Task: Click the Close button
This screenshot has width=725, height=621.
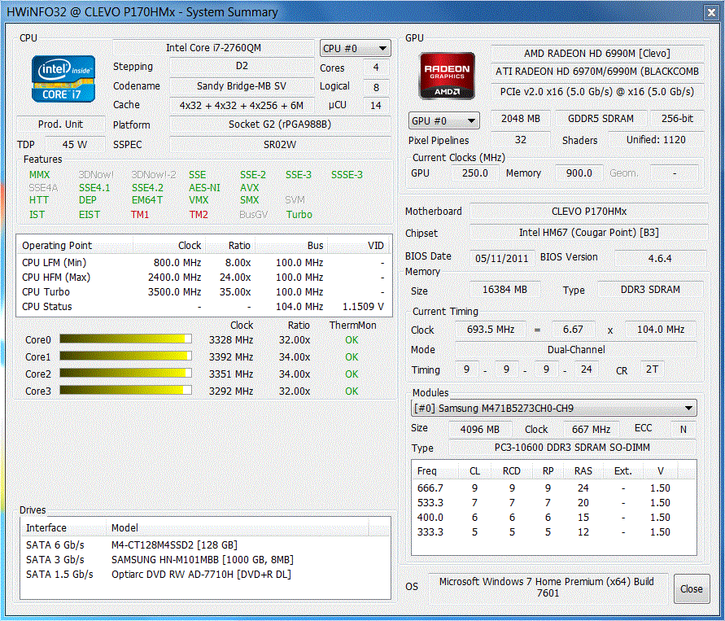Action: (x=692, y=588)
